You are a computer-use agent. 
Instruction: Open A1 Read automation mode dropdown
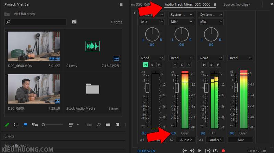[x=152, y=58]
